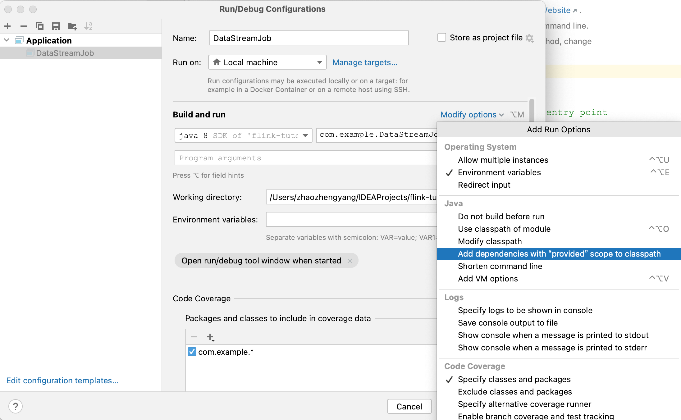Click the Help question mark button
The width and height of the screenshot is (681, 420).
(x=16, y=406)
